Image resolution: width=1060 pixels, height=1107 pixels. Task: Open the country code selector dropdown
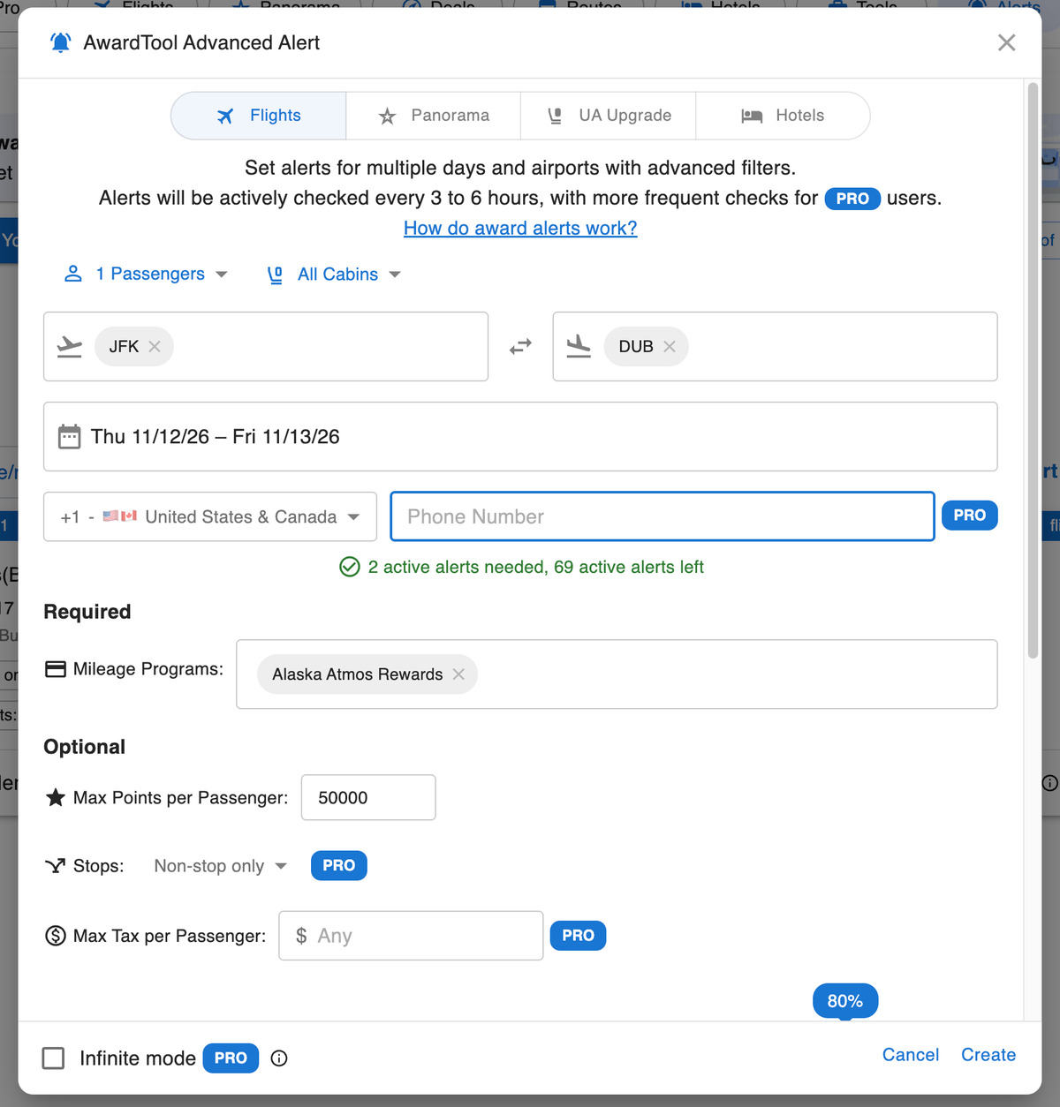(x=209, y=516)
